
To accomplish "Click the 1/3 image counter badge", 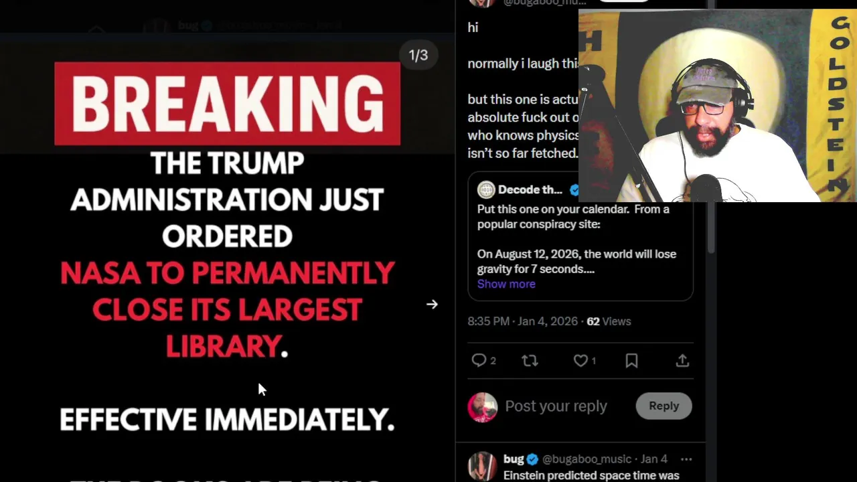I will pyautogui.click(x=418, y=56).
